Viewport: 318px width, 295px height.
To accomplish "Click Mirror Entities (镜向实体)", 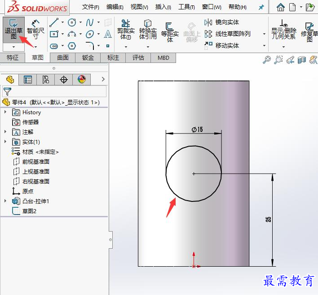I will [221, 22].
